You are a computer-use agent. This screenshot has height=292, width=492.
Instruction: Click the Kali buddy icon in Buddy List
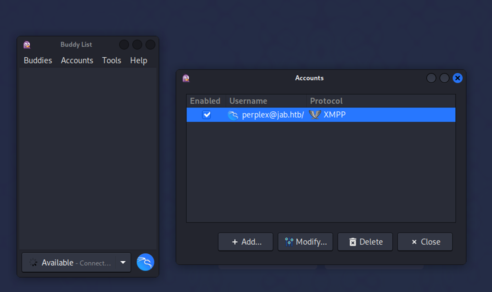click(145, 262)
